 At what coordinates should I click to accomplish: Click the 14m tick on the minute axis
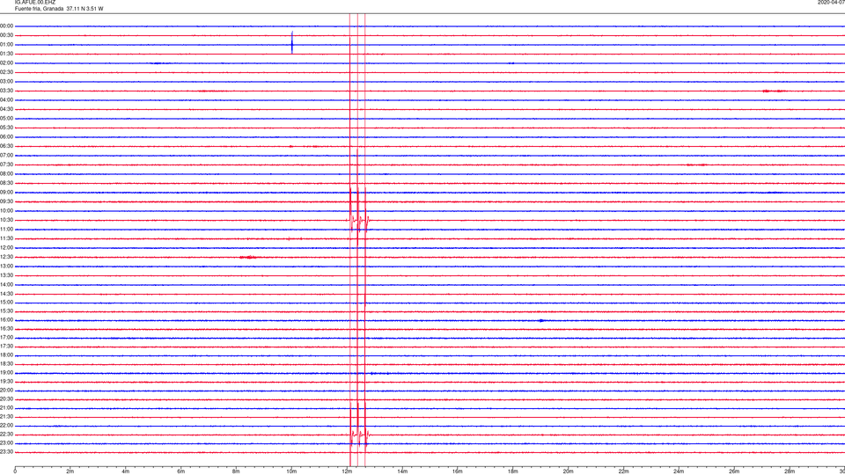402,471
